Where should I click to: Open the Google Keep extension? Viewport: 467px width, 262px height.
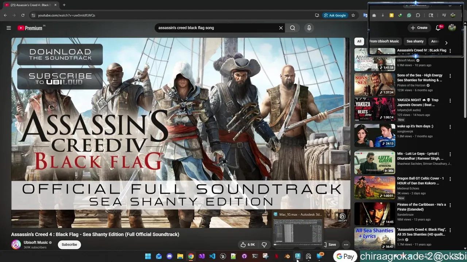coord(391,15)
